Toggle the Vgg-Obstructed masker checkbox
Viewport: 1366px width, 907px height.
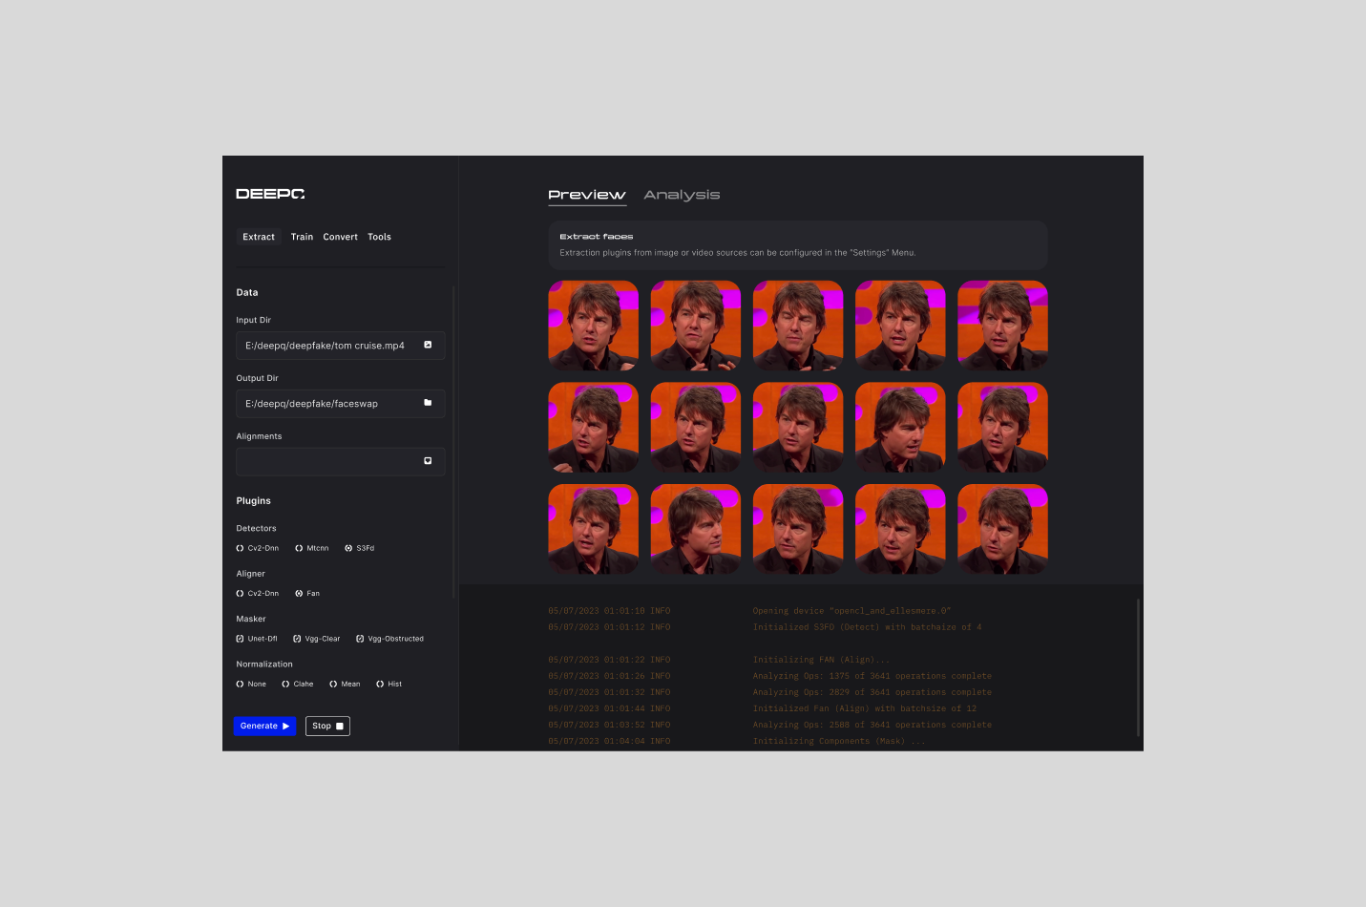pyautogui.click(x=360, y=639)
